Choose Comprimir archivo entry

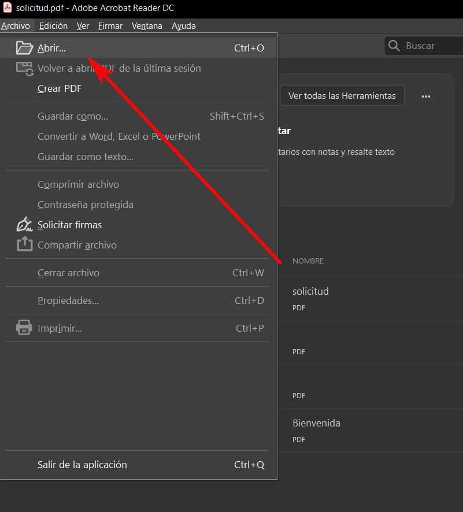(x=139, y=184)
